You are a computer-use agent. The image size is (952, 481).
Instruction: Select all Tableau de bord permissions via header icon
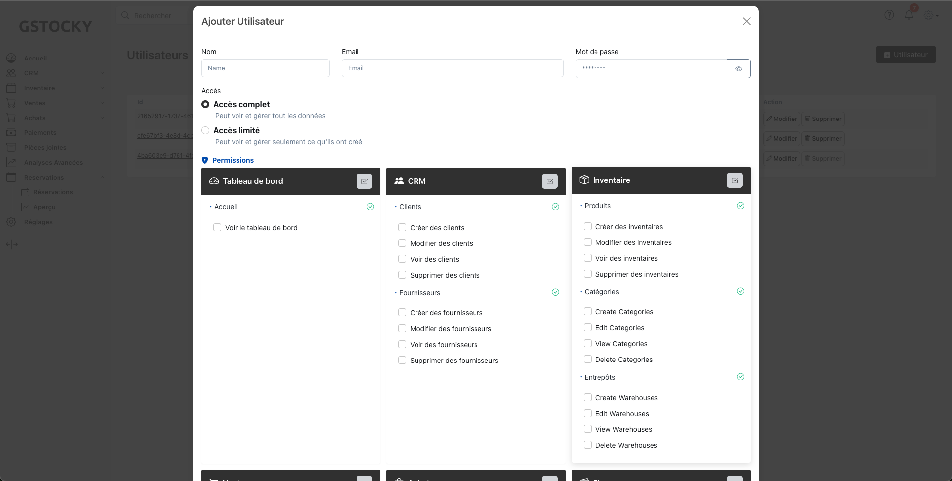click(364, 181)
